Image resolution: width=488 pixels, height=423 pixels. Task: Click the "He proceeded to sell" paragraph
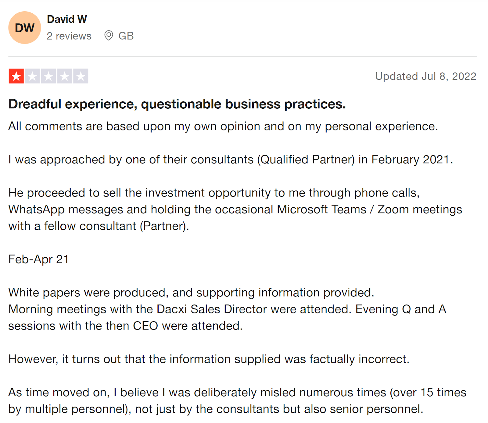click(x=235, y=209)
